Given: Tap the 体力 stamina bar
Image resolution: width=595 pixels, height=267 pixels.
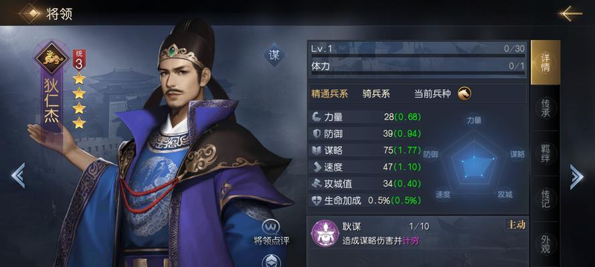Looking at the screenshot, I should 418,73.
